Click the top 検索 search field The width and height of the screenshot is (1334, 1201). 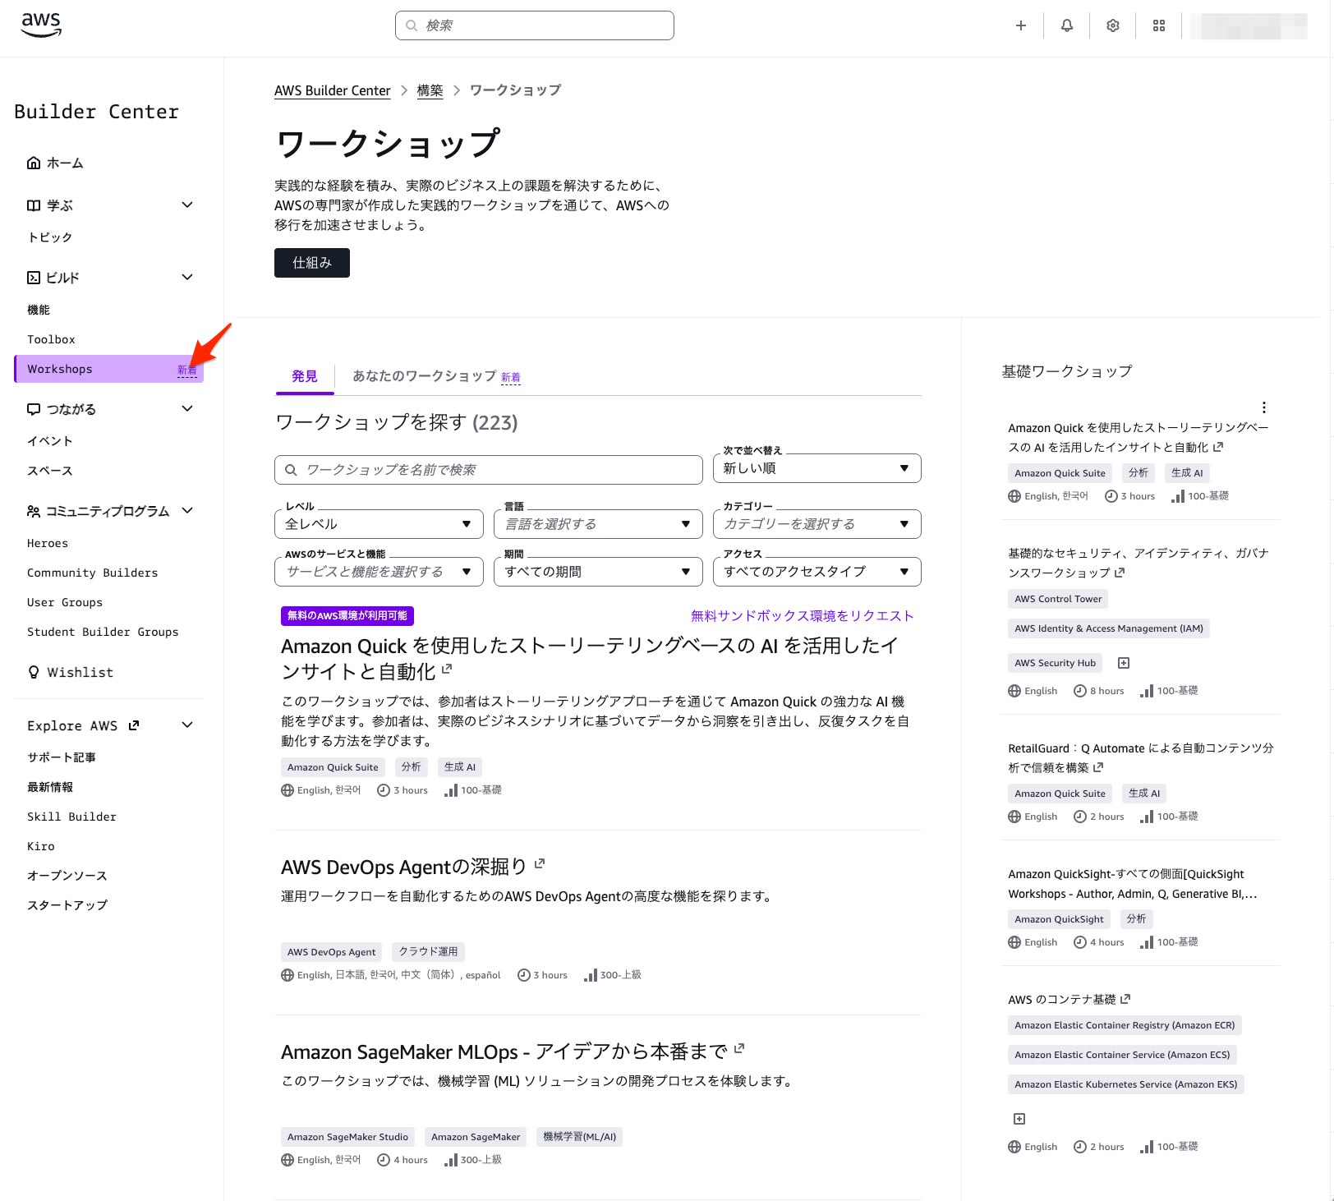[535, 25]
